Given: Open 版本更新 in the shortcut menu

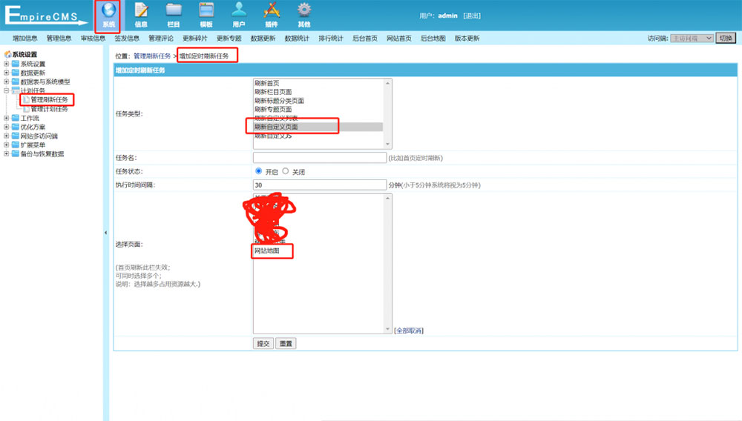Looking at the screenshot, I should pyautogui.click(x=467, y=39).
